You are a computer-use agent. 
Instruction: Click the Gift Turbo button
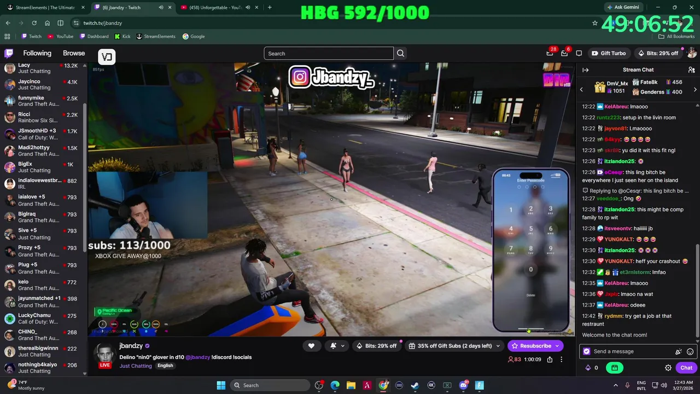click(x=609, y=53)
